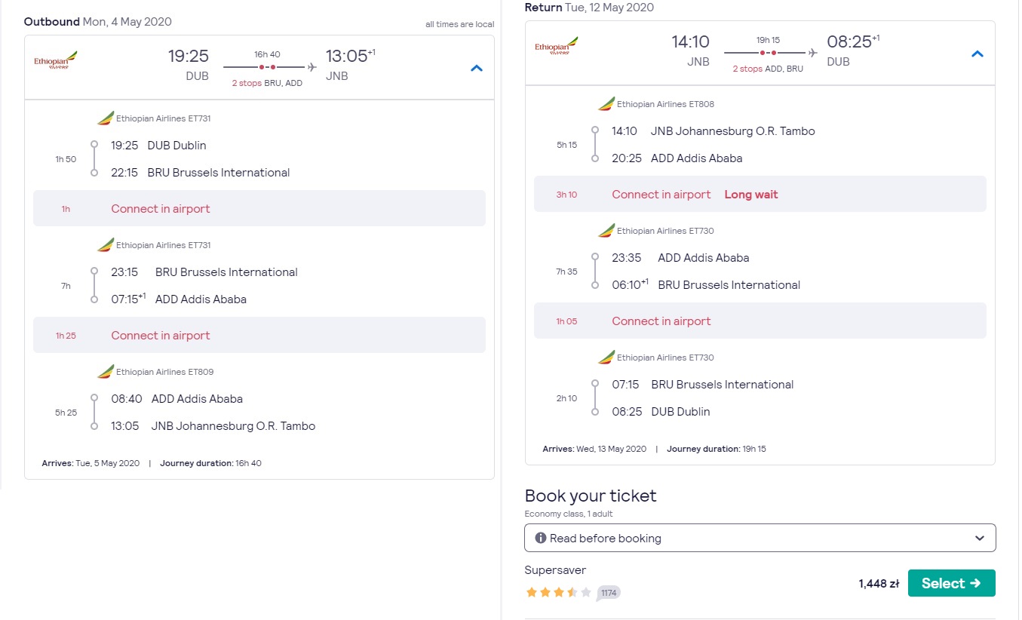Open the 1174 reviews bubble
The width and height of the screenshot is (1022, 620).
609,593
